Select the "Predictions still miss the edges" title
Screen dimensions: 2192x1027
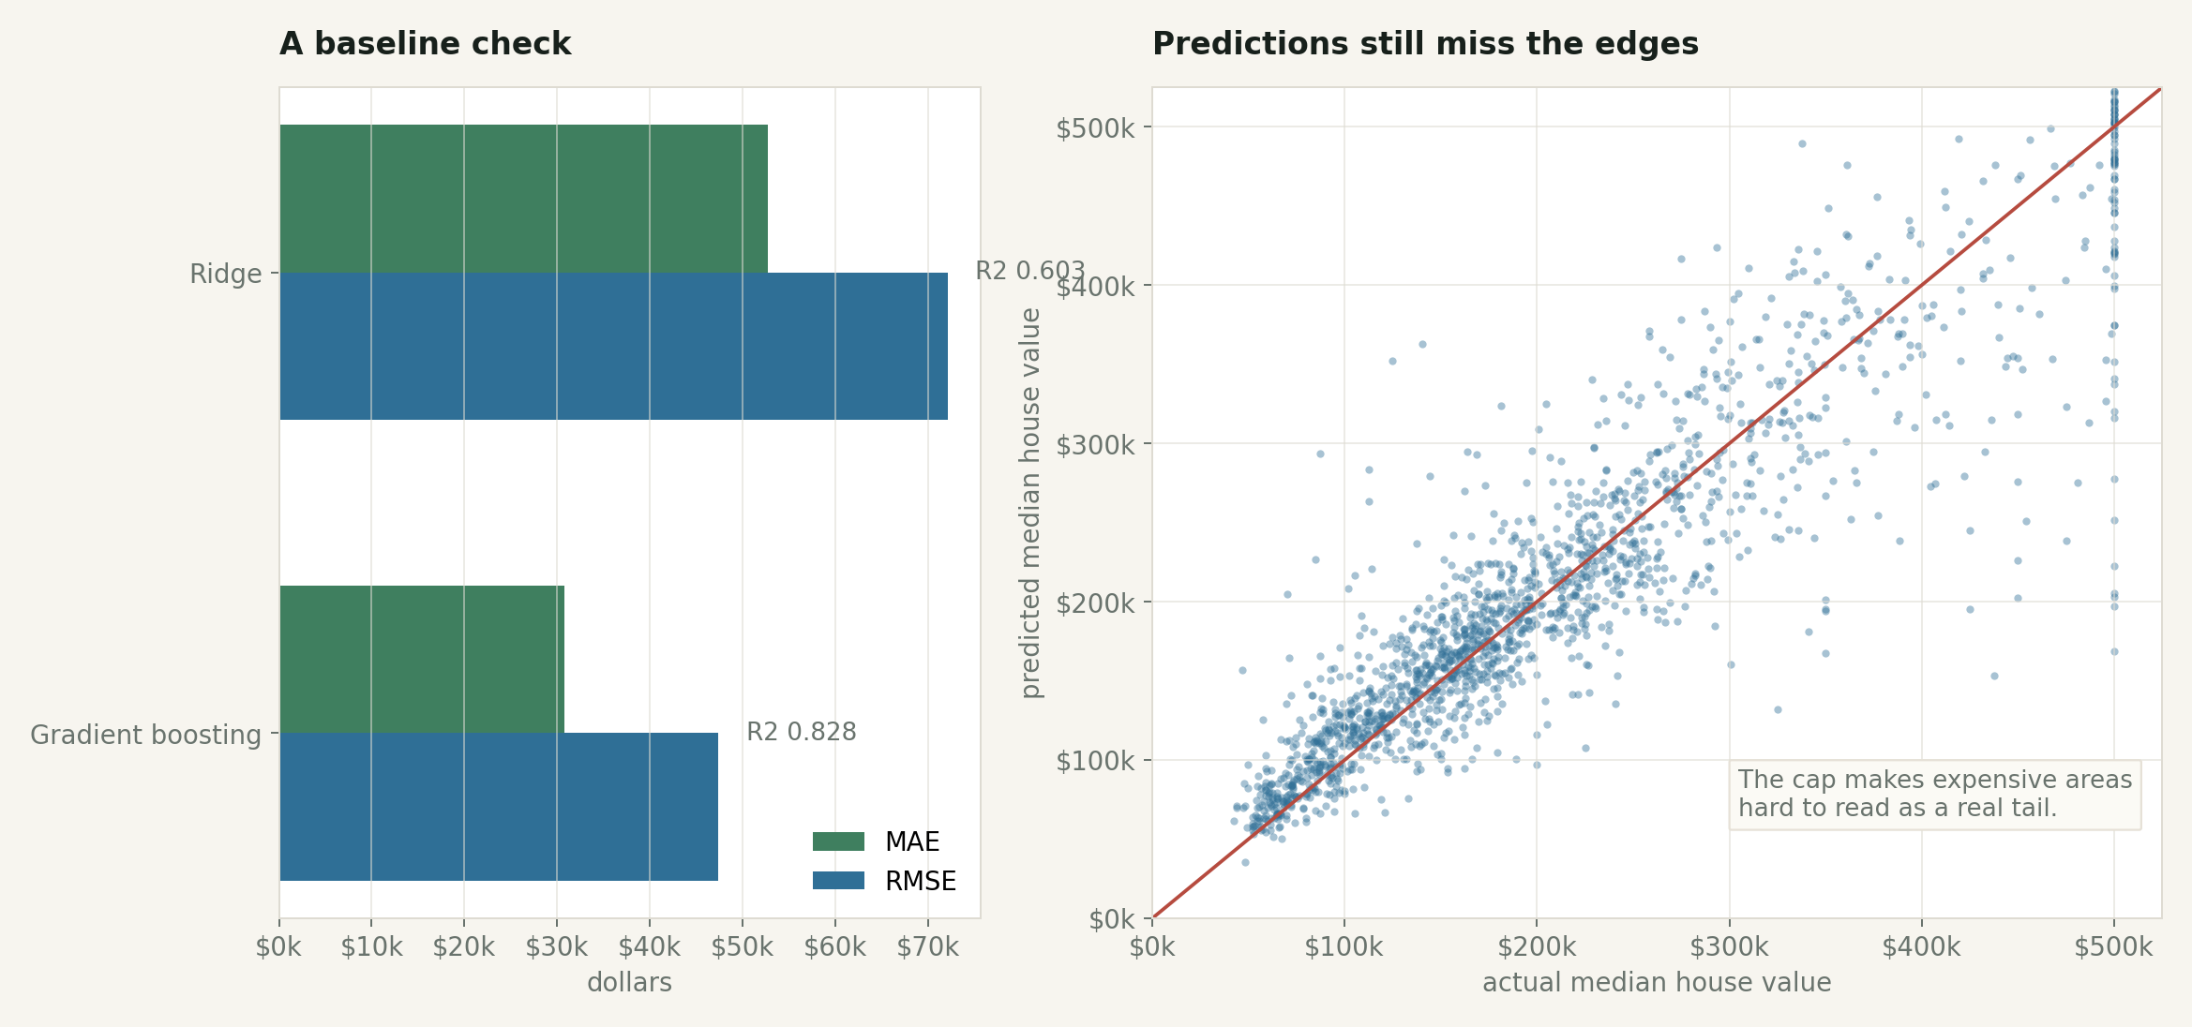click(1425, 44)
